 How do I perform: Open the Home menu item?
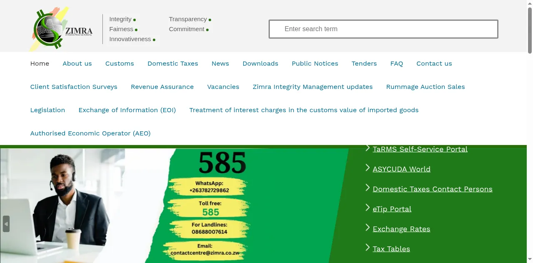(x=40, y=64)
